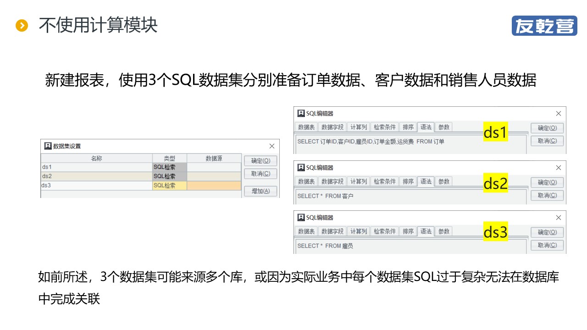Open the SQL检索 type cell for ds1
This screenshot has height=330, width=587.
(x=169, y=167)
